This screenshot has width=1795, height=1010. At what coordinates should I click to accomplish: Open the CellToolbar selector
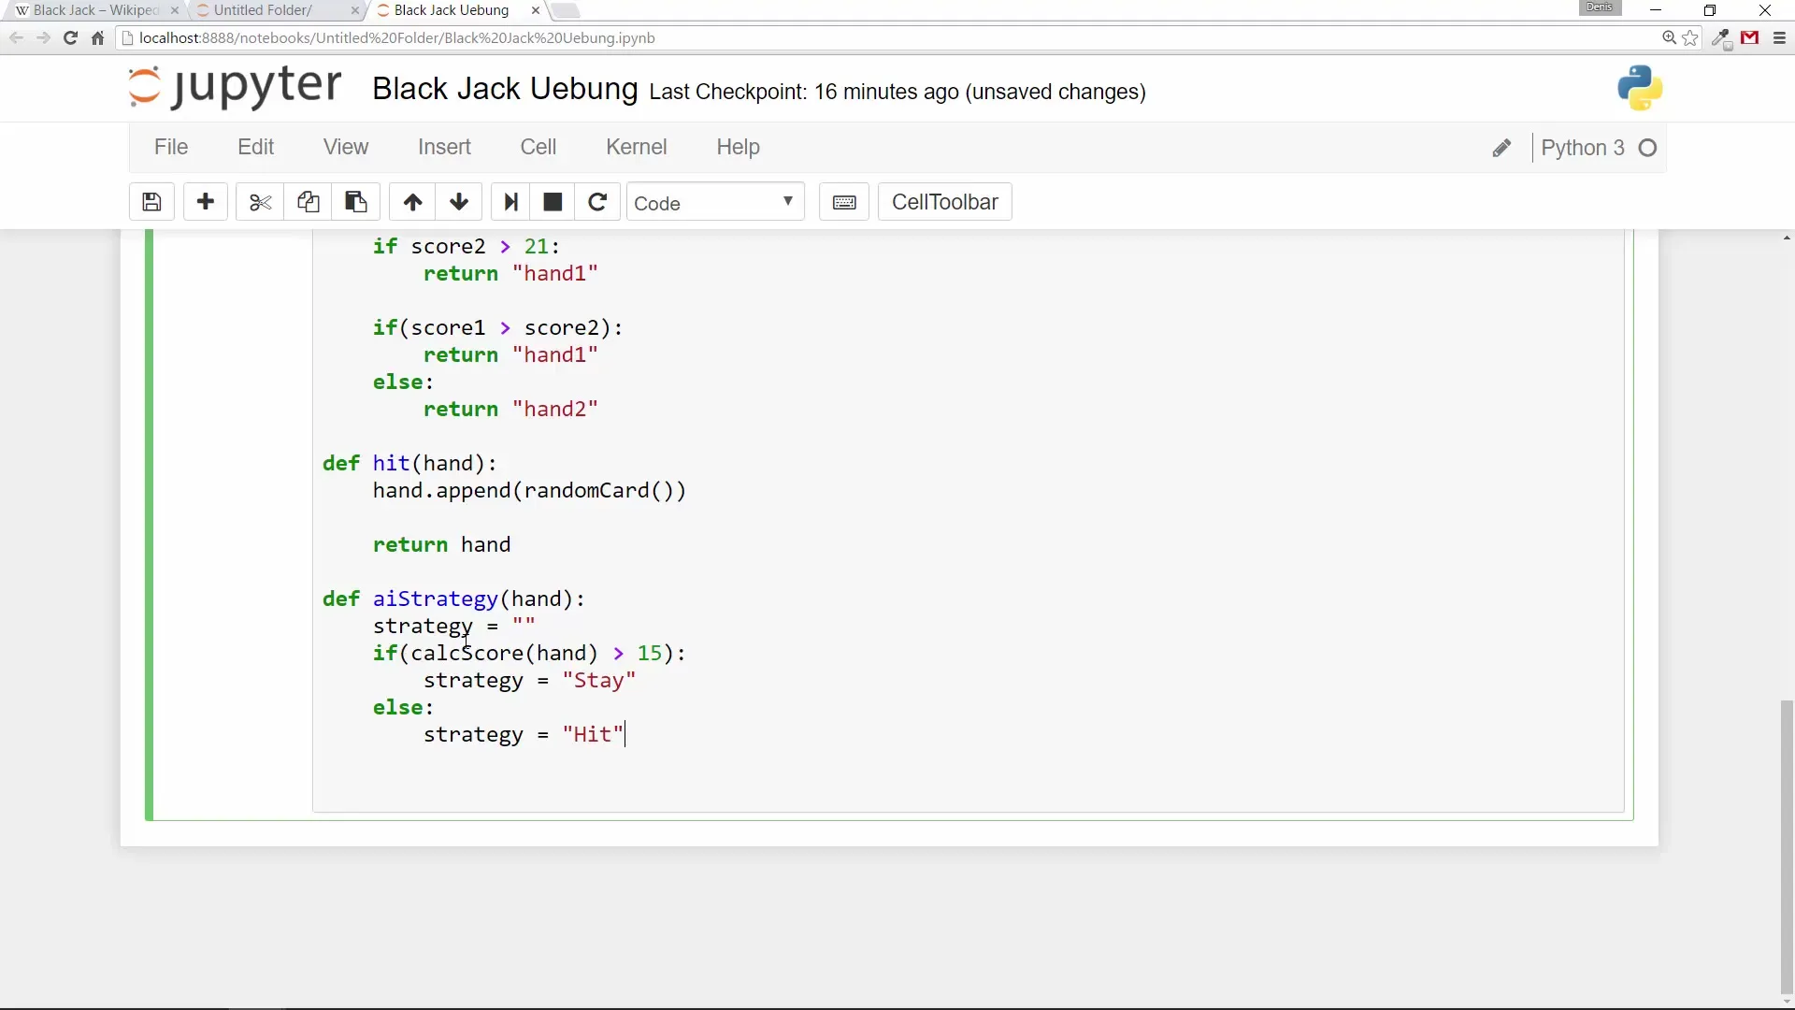pyautogui.click(x=944, y=202)
